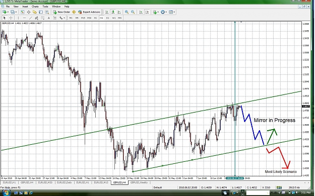Select the Text Label tool
315x196 pixels.
(x=55, y=18)
